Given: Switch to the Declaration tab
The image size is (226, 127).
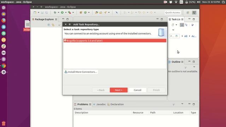Looking at the screenshot, I should [x=115, y=104].
